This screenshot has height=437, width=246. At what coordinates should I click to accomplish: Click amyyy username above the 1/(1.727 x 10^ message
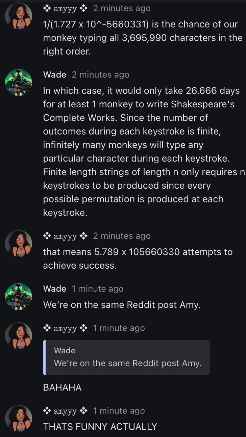(x=65, y=8)
